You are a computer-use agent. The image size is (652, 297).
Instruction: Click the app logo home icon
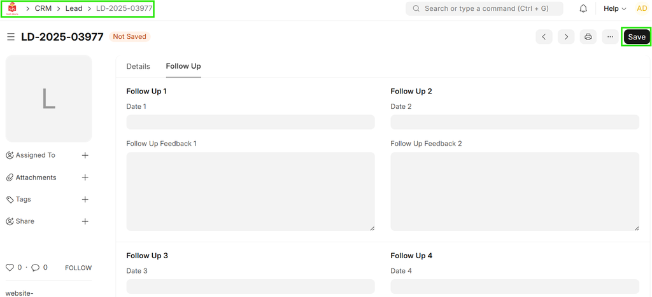12,9
